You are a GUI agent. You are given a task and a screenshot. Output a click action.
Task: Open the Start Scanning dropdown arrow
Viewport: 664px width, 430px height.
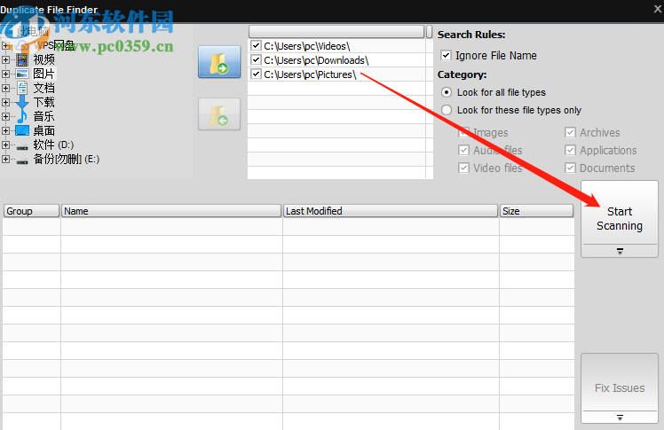(620, 251)
